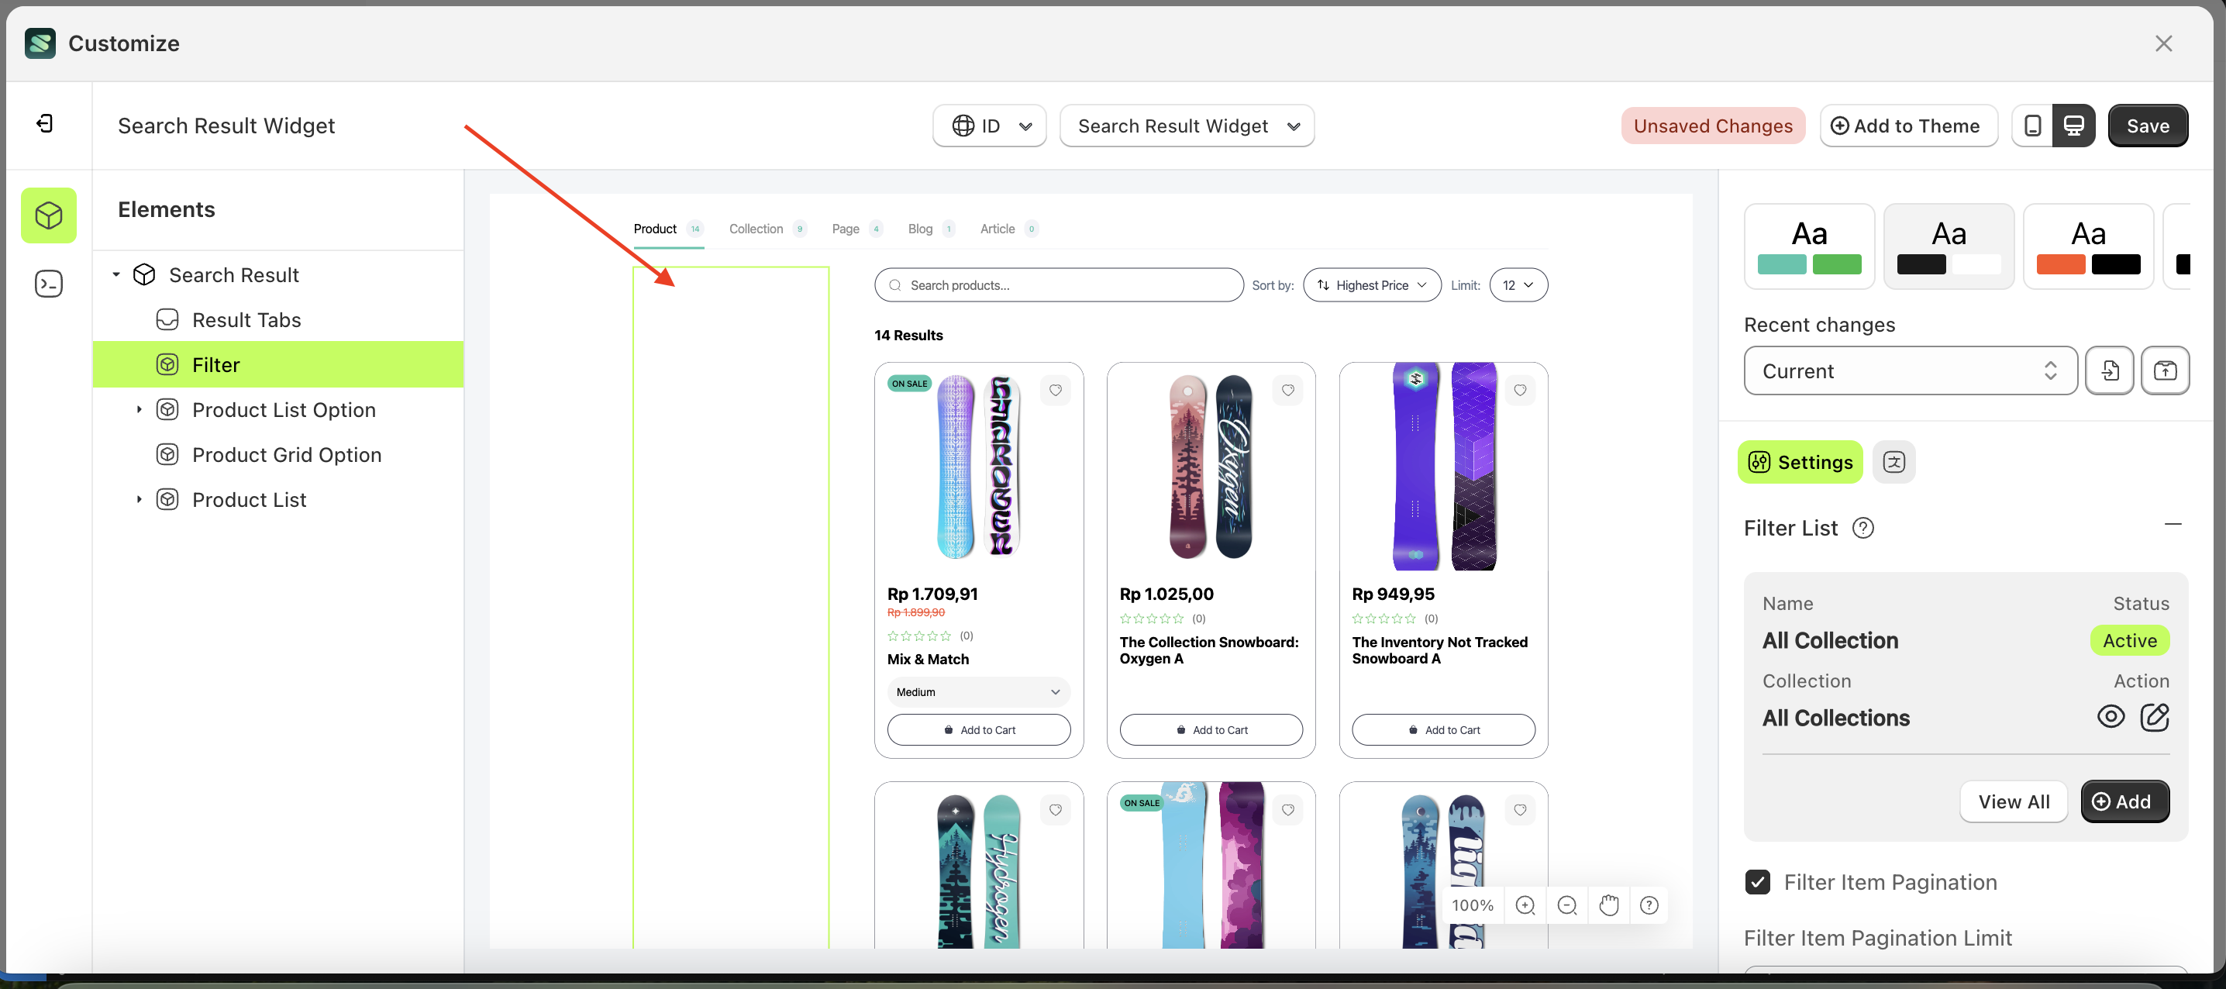Click the help icon beside Filter List heading

1864,527
